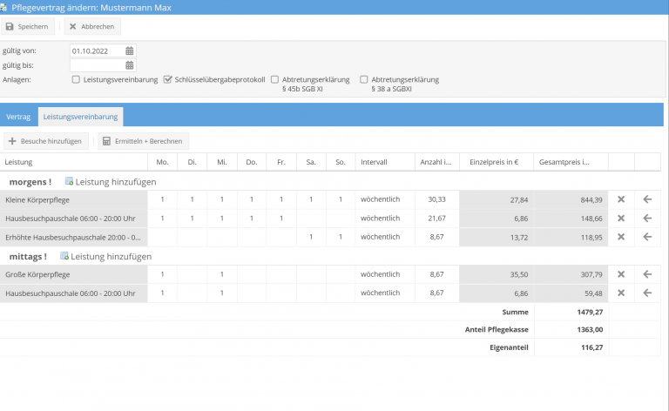
Task: Uncheck the Schlüsselübergabeprotokoll checkbox
Action: click(x=168, y=79)
